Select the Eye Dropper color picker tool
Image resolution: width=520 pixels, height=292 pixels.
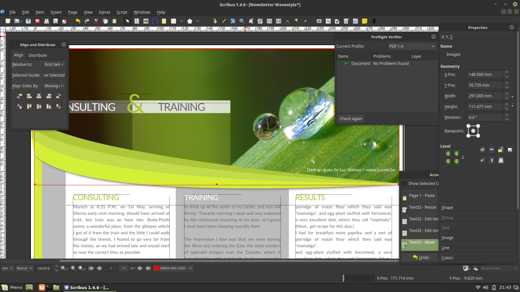[x=306, y=21]
